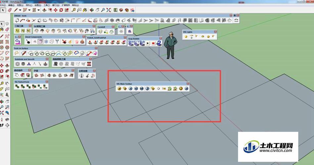The width and height of the screenshot is (314, 165).
Task: Open the 工具(T) menu
Action: click(x=47, y=5)
